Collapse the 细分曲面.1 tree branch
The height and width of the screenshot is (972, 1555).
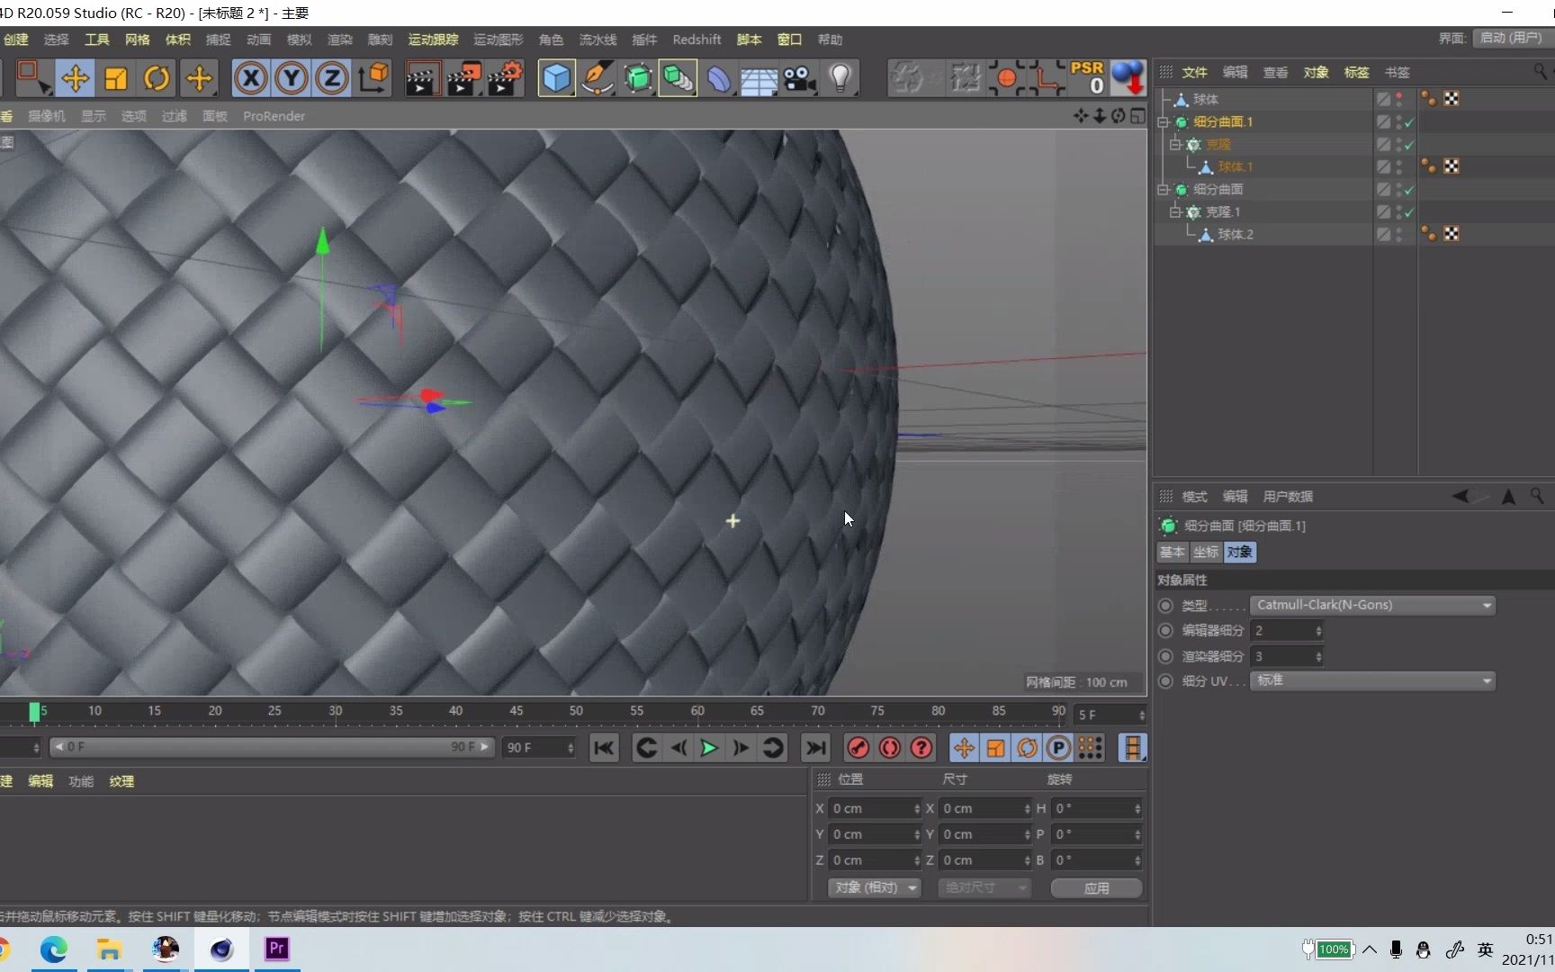click(x=1162, y=121)
